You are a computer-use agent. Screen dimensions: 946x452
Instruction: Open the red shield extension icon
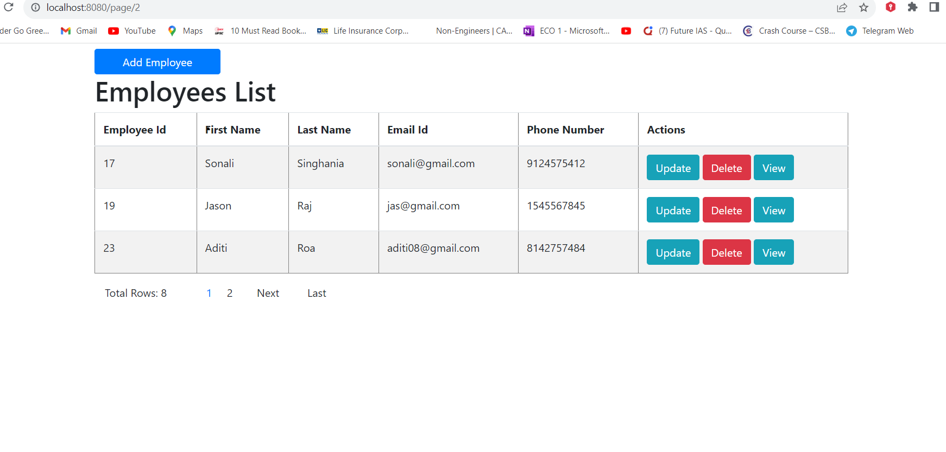tap(891, 7)
